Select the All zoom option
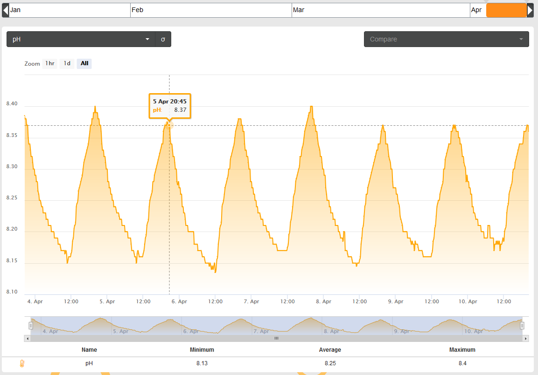The width and height of the screenshot is (538, 375). (x=84, y=63)
